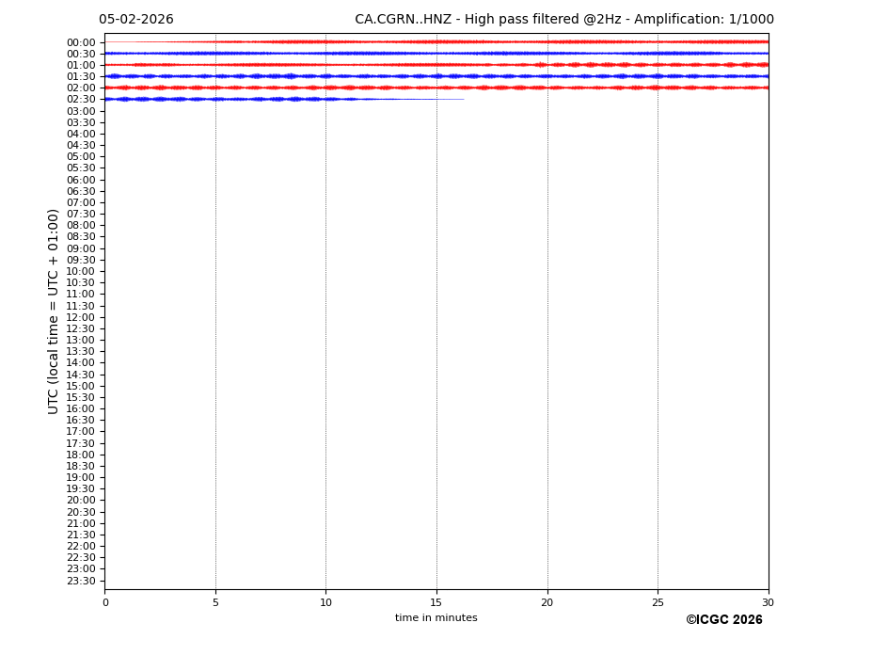Screen dimensions: 872x655
Task: Click the ©ICGC 2026 copyright text
Action: [x=723, y=620]
